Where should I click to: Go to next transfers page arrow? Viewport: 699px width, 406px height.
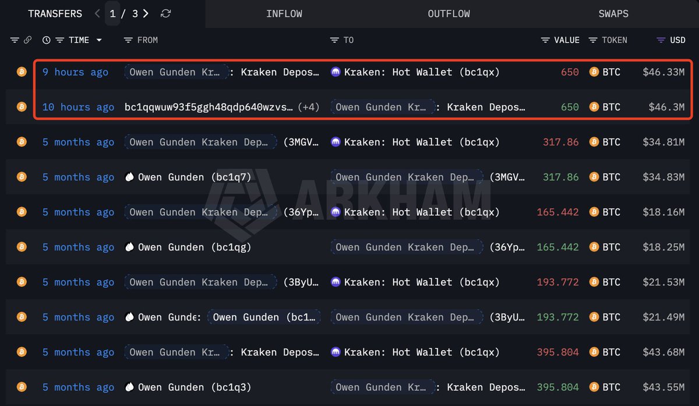(146, 13)
